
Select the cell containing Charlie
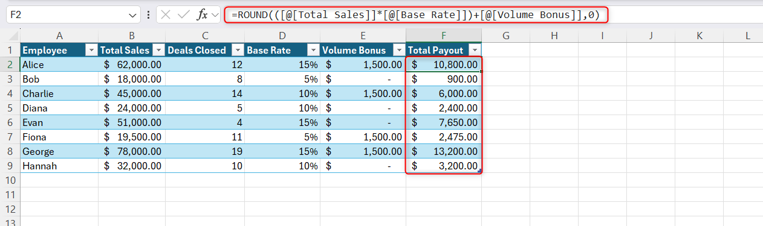pyautogui.click(x=59, y=93)
